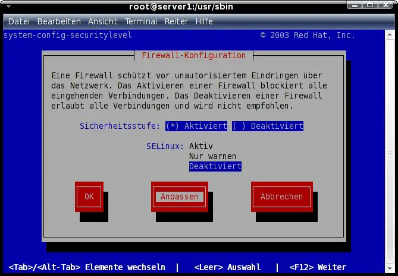Click the Firewall-Konfiguration dialog title

tap(194, 55)
